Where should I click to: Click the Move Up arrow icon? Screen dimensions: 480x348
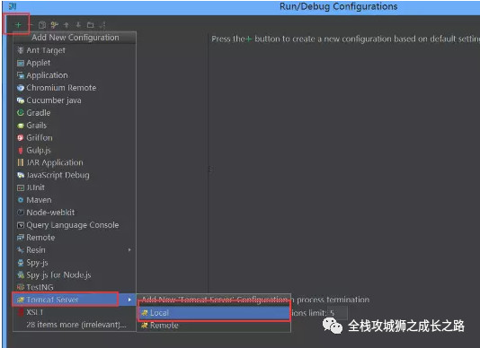67,25
